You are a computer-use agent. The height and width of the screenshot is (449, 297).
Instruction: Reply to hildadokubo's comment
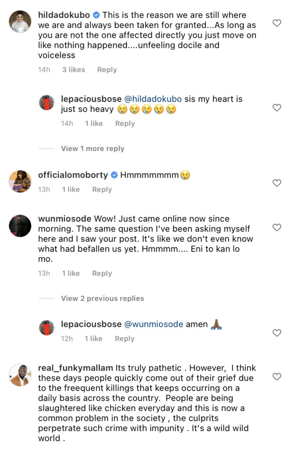[x=107, y=70]
